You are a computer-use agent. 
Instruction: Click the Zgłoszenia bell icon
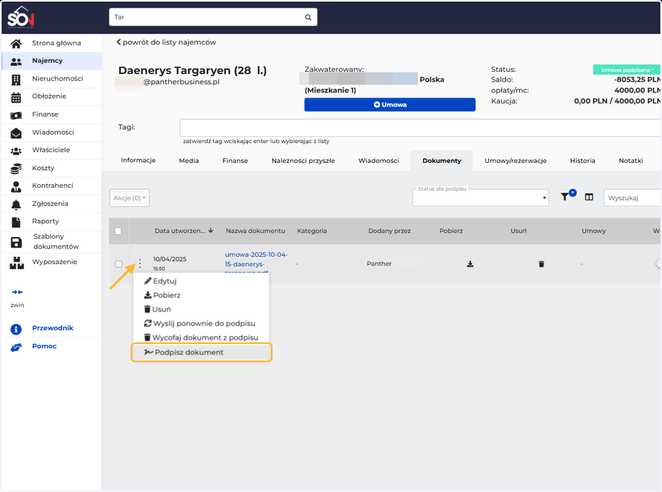(x=16, y=204)
